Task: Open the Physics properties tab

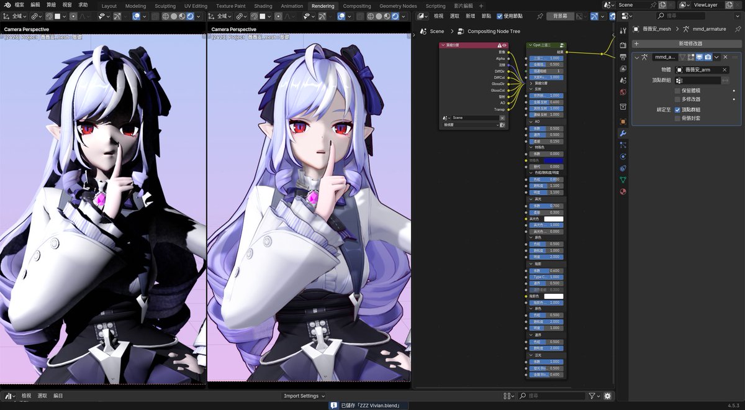Action: (623, 157)
